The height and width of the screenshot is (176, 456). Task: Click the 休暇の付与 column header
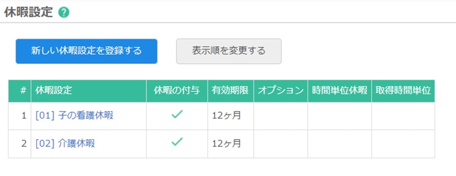tap(177, 91)
